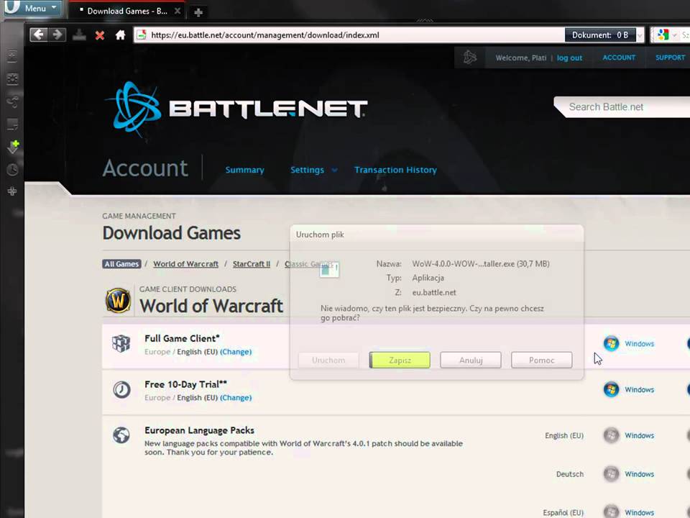Open Transaction History tab
Viewport: 690px width, 518px height.
(x=395, y=170)
